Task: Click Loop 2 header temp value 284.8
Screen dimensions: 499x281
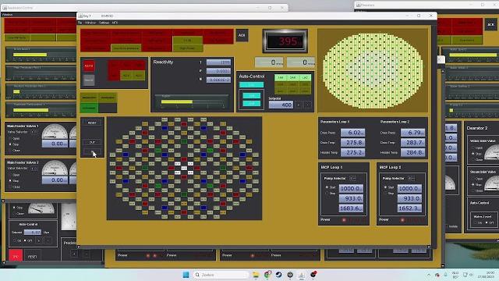Action: tap(412, 153)
